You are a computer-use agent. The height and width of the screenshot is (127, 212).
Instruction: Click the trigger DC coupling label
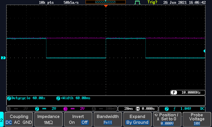pos(202,109)
